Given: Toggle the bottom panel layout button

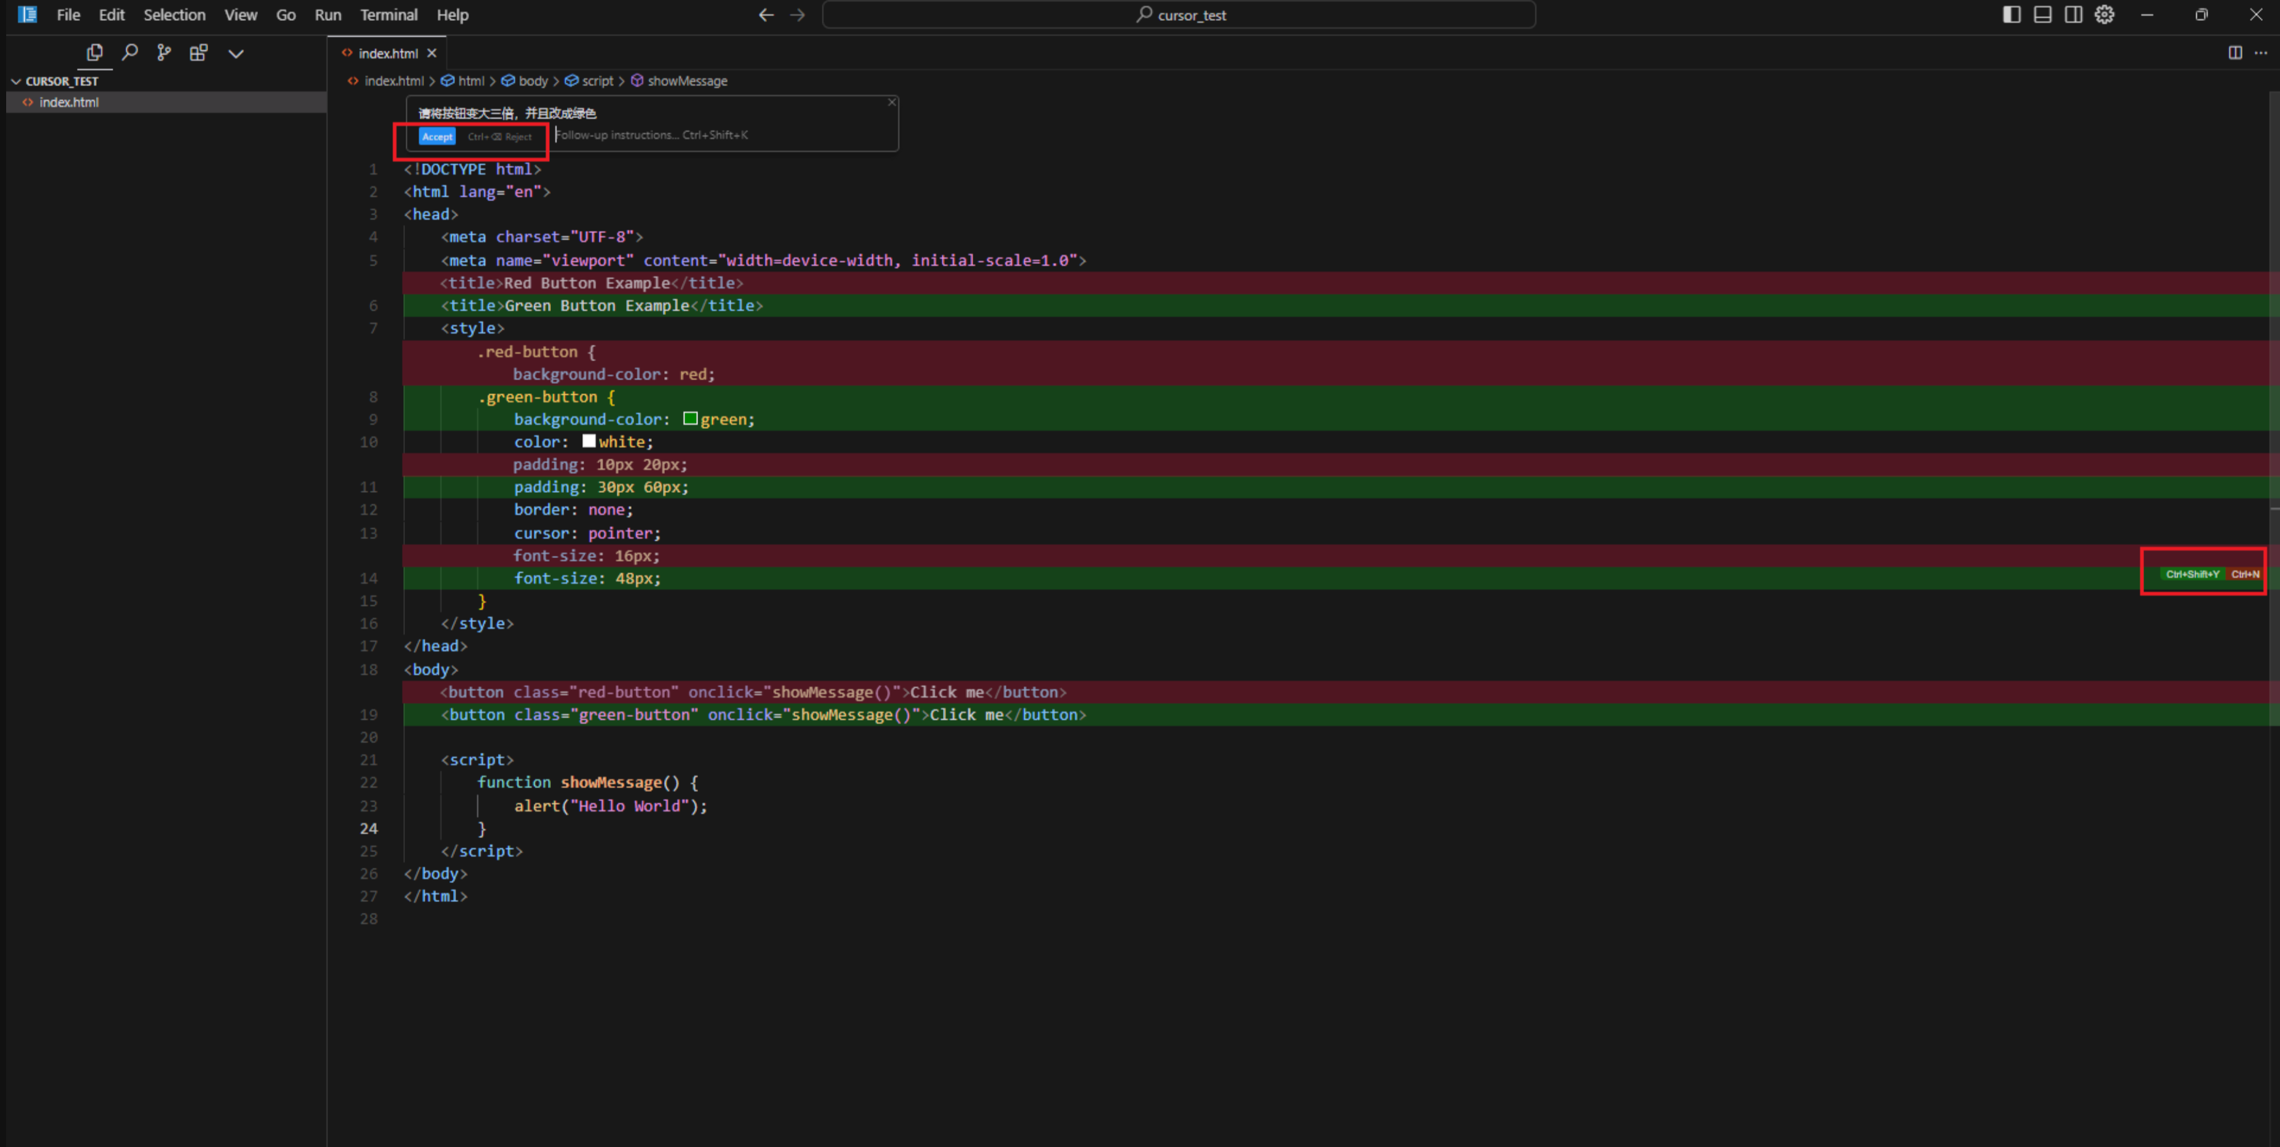Looking at the screenshot, I should click(2042, 15).
